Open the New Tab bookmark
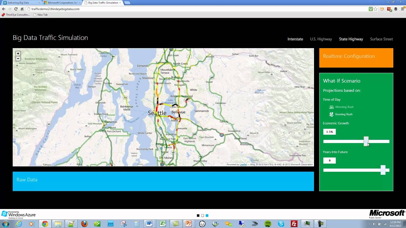Screen dimensions: 406x228 (x=40, y=15)
